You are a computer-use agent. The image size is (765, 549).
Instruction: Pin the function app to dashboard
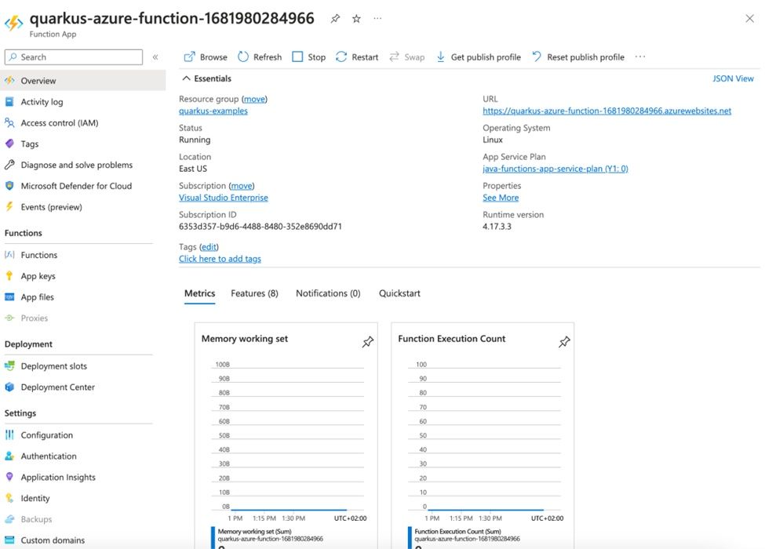335,19
